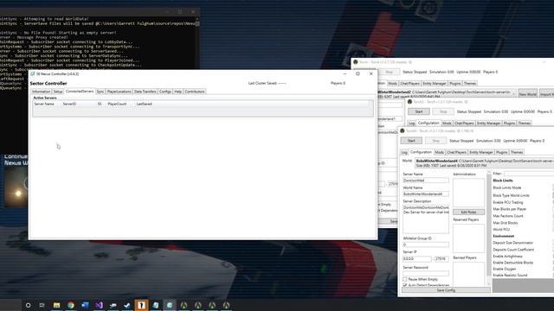Select the teal SE Nexus Controller taskbar icon
Screen dimensions: 554x311
coord(170,305)
